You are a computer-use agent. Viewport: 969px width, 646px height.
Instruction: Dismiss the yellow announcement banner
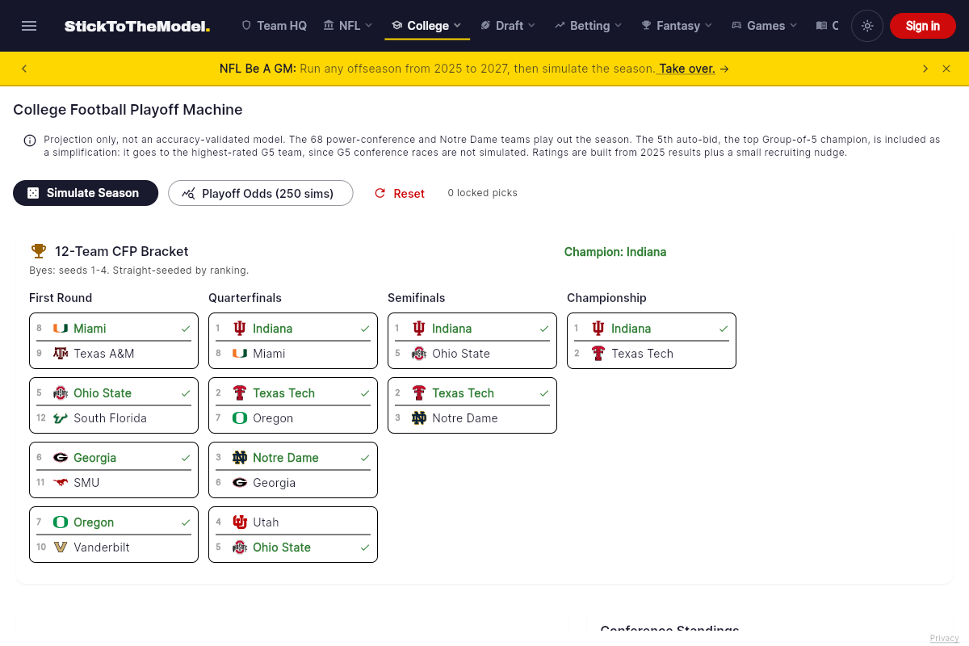point(946,69)
